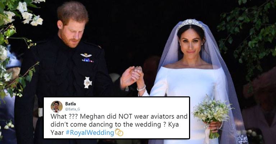The image size is (276, 144).
Task: Open the @Batla_G handle
Action: click(73, 109)
